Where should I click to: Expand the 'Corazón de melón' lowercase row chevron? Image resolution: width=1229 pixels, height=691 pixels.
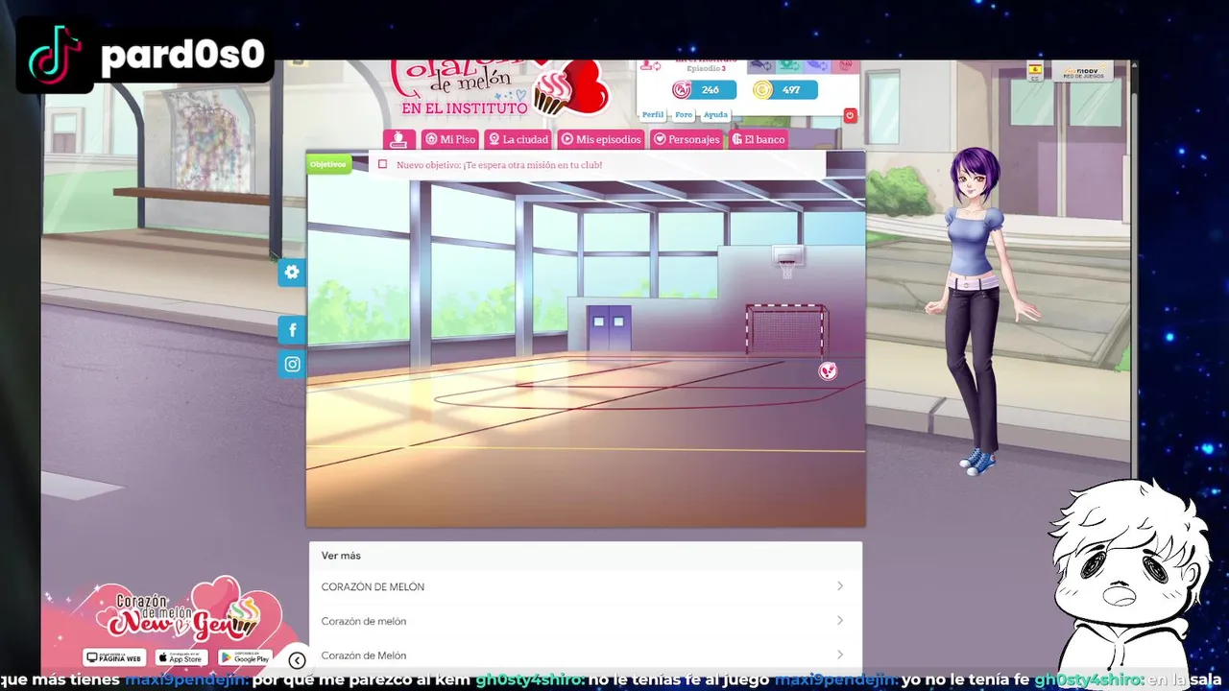(x=839, y=621)
